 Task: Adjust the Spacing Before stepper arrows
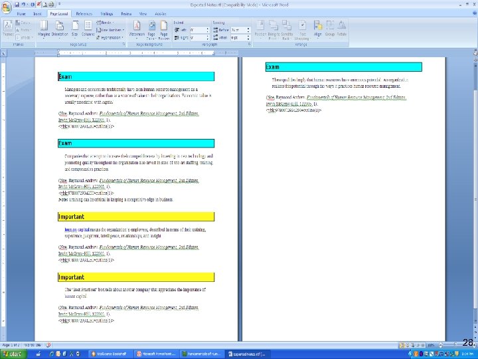pyautogui.click(x=248, y=30)
